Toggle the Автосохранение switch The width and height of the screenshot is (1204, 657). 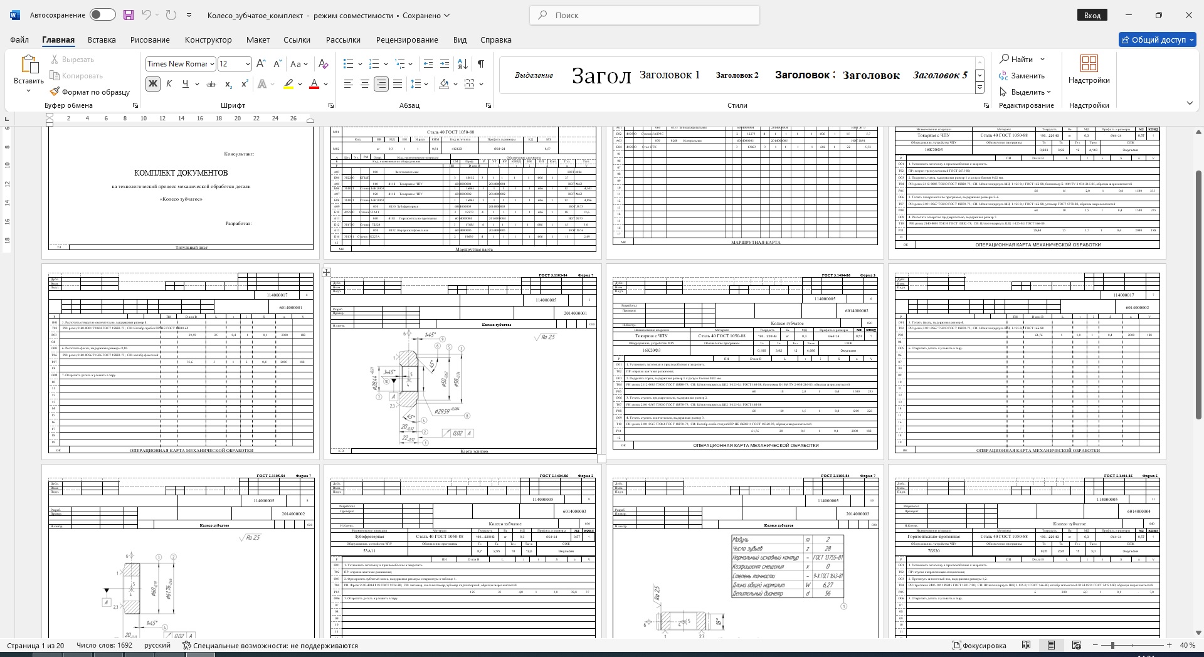pos(102,15)
